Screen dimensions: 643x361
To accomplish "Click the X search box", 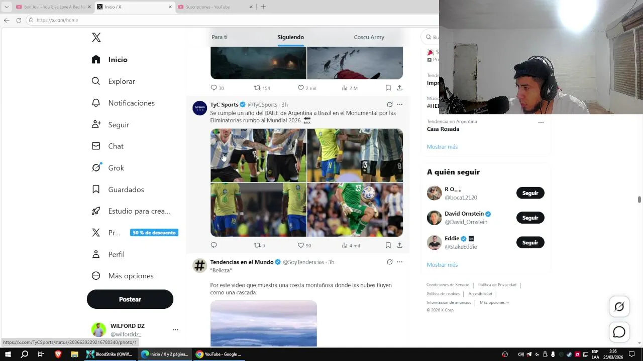I will (x=432, y=37).
